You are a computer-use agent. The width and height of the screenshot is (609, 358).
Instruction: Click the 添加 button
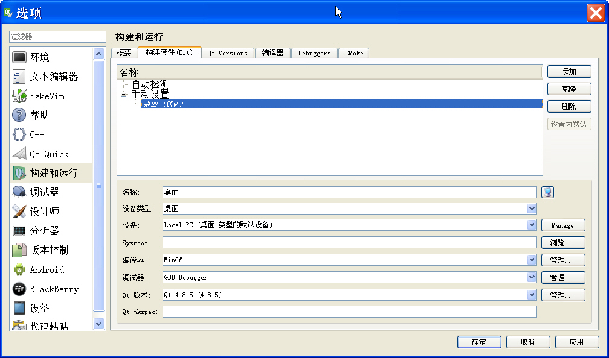tap(569, 72)
